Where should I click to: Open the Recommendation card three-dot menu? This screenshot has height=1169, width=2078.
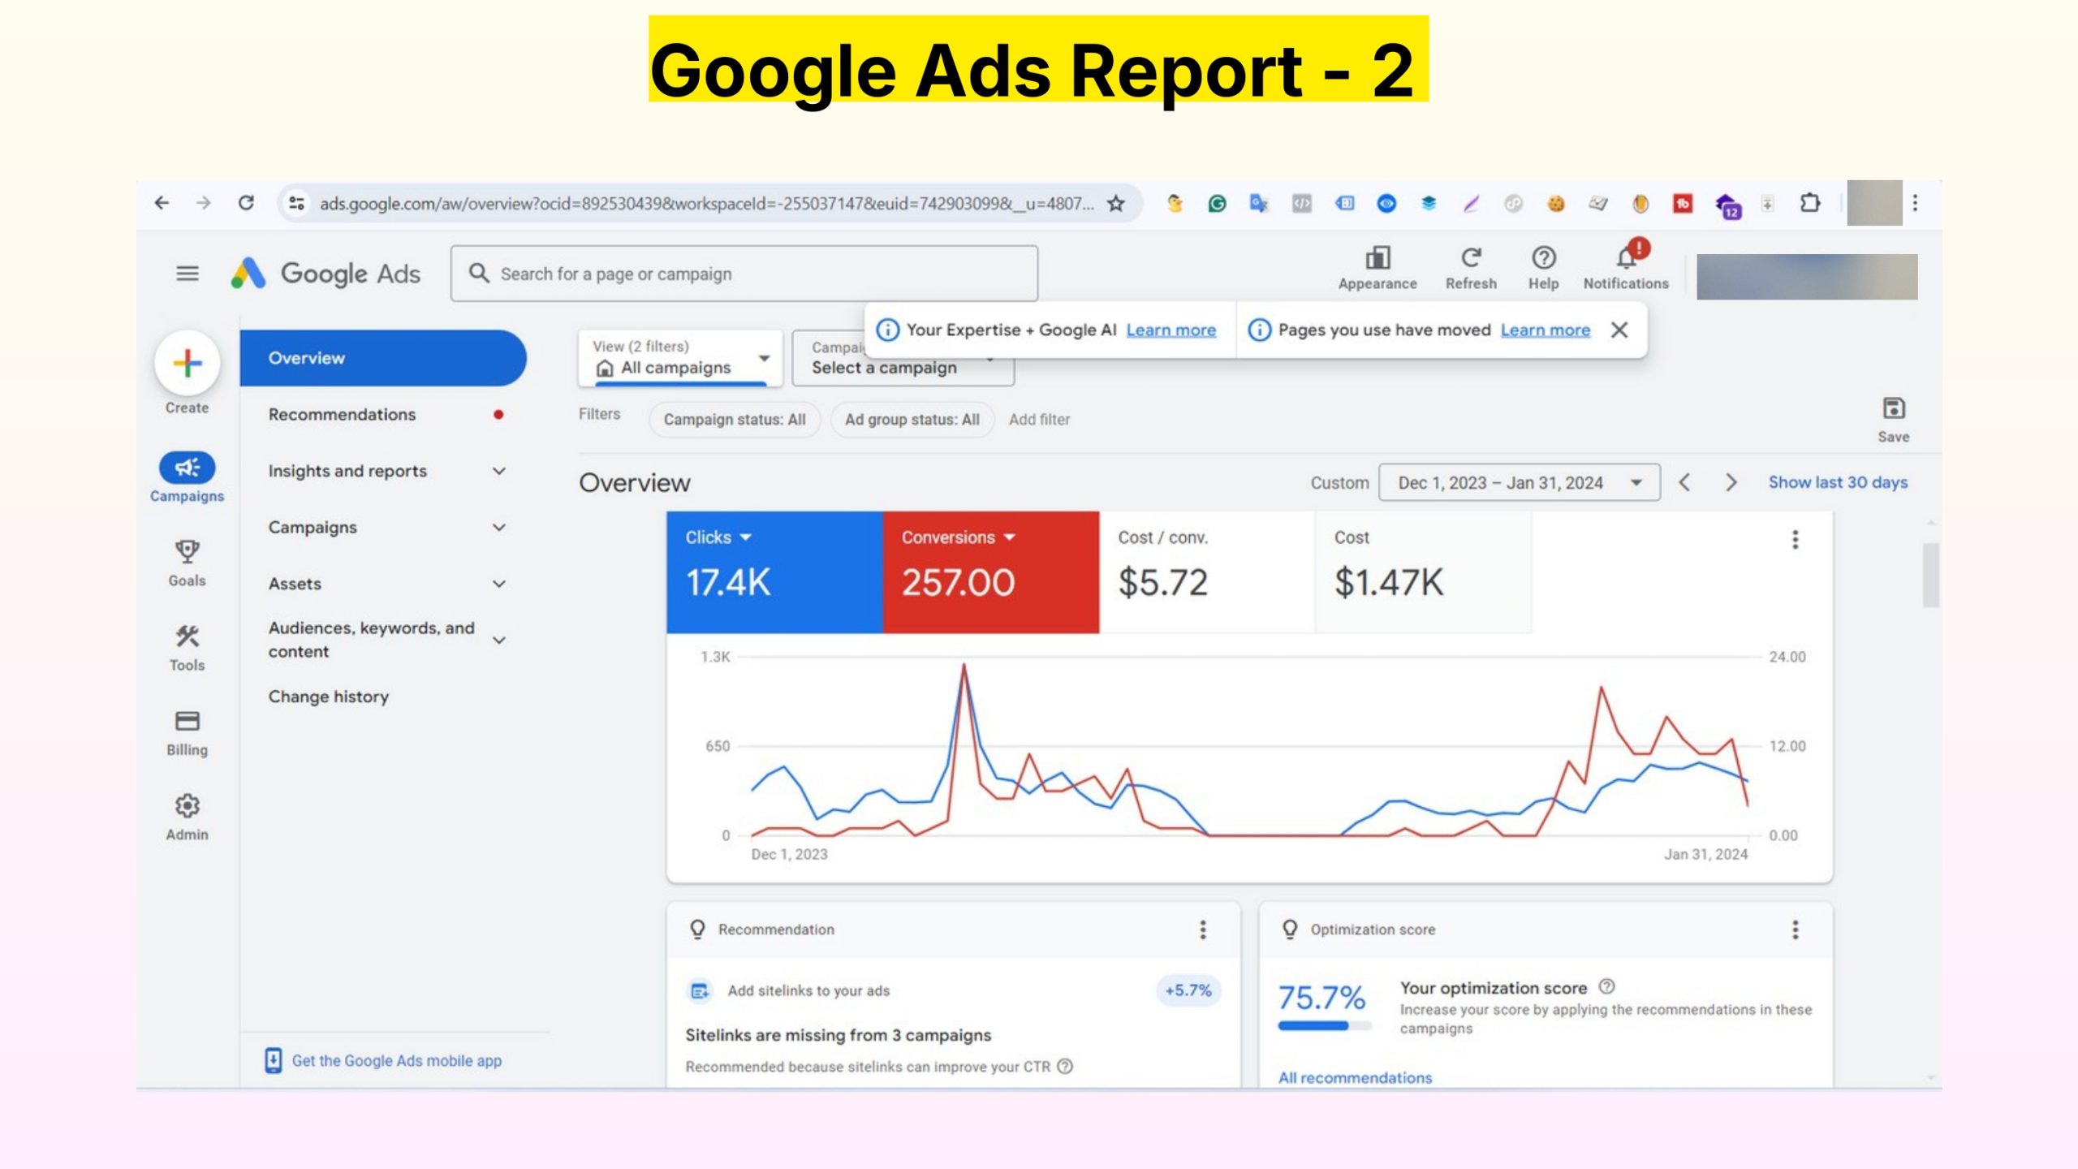click(x=1203, y=930)
